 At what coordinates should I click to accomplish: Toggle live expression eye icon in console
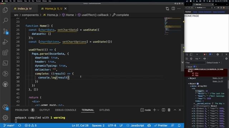[x=205, y=59]
